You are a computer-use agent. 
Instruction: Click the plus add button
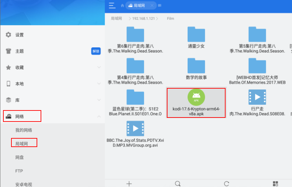point(129,184)
